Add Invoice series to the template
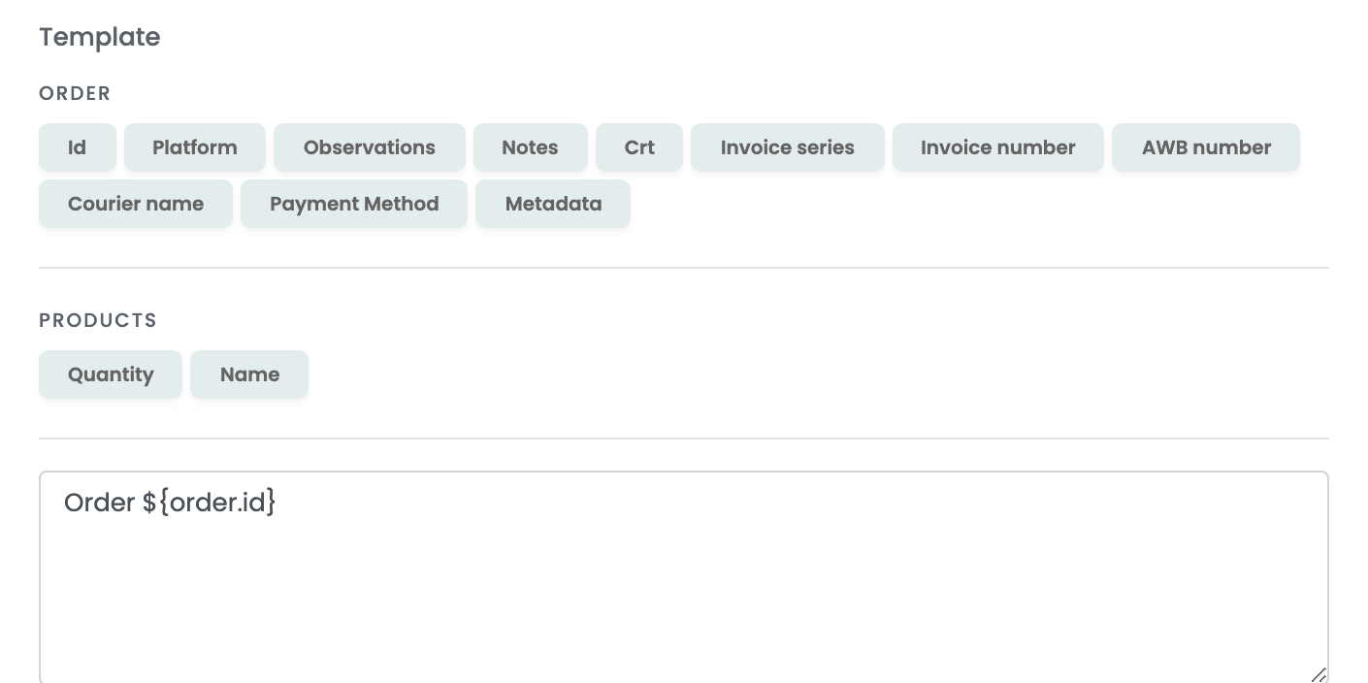The height and width of the screenshot is (683, 1368). [788, 147]
